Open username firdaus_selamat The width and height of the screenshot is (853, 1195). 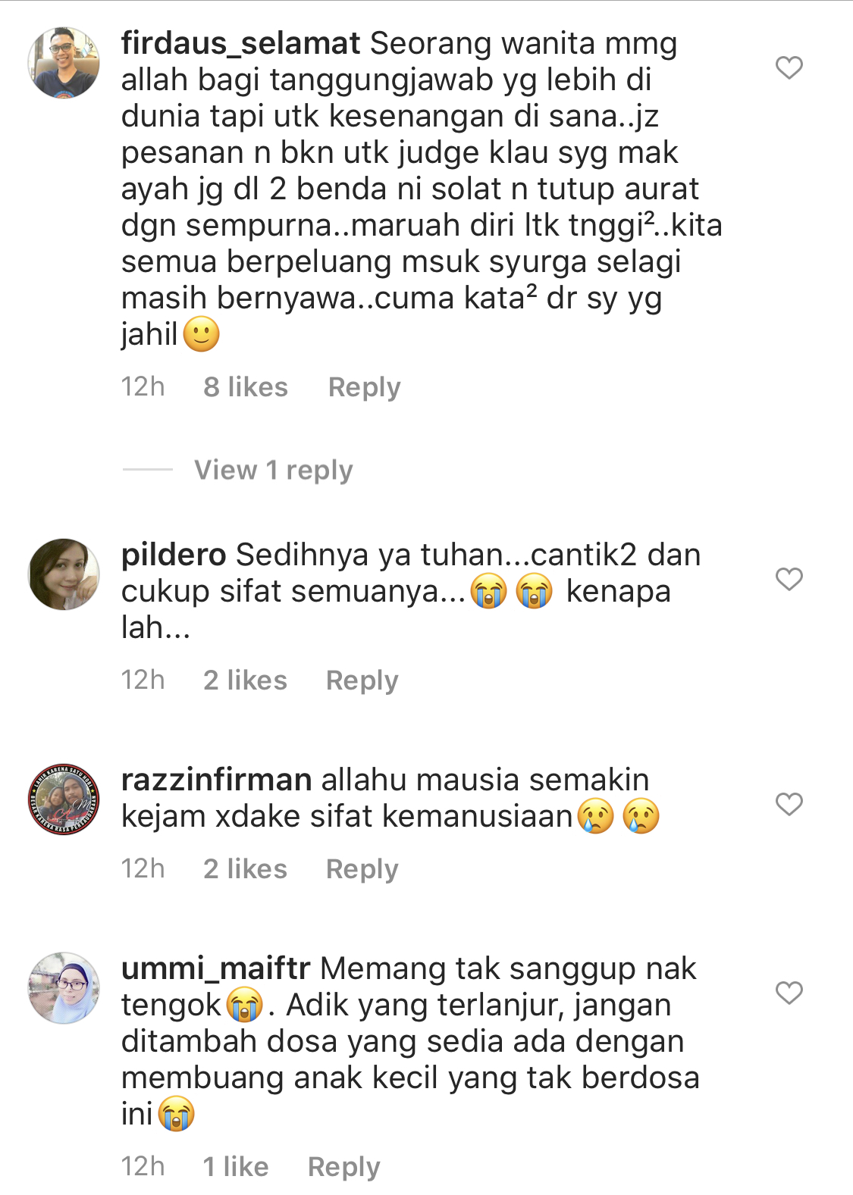coord(240,44)
